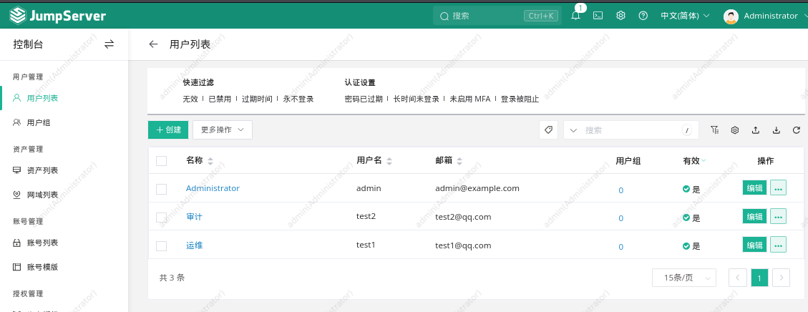Click the next page arrow
This screenshot has height=312, width=808.
[782, 278]
